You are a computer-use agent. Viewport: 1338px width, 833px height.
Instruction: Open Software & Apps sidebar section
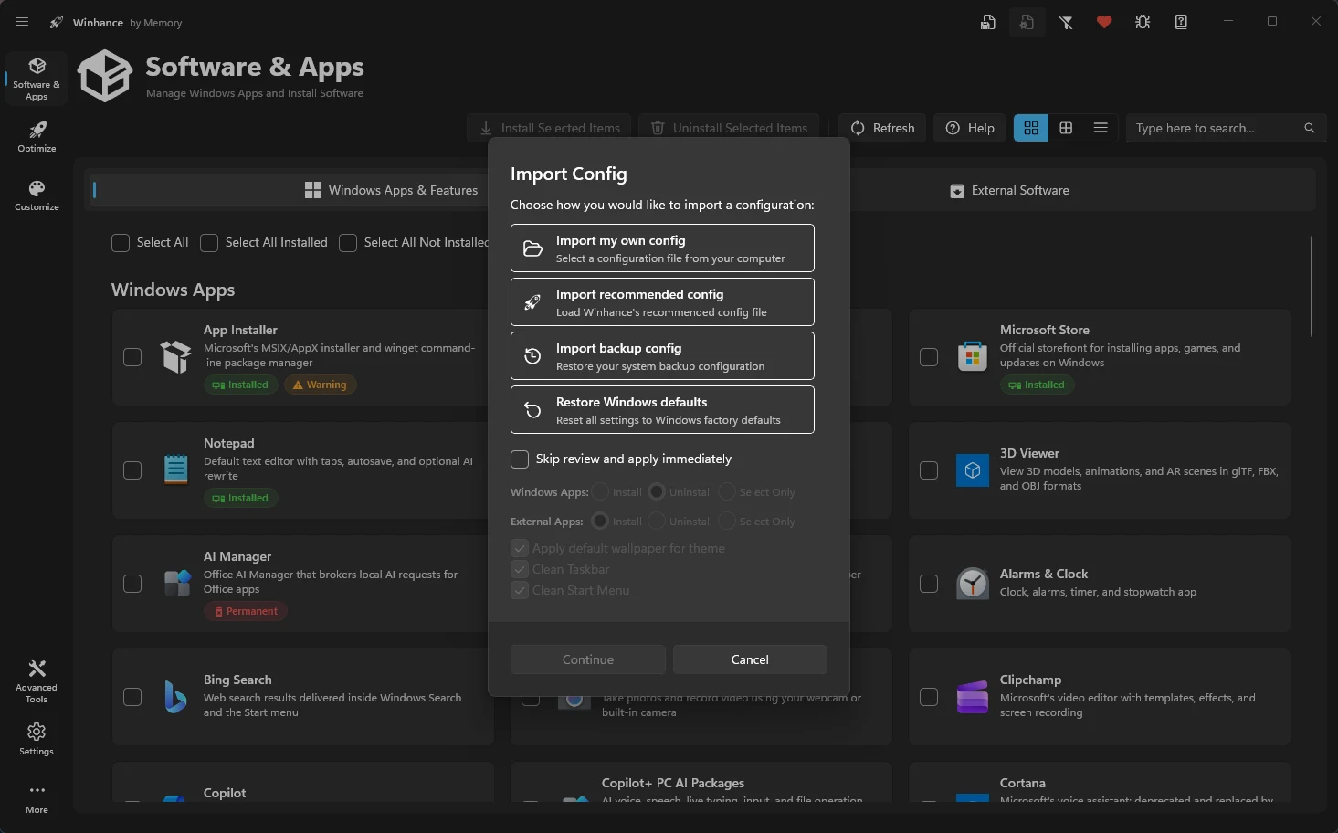pos(37,79)
